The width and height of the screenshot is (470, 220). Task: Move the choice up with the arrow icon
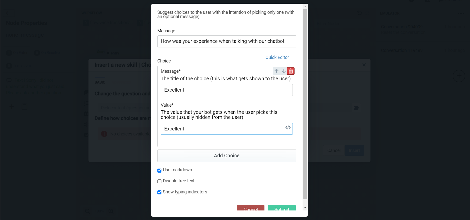276,71
